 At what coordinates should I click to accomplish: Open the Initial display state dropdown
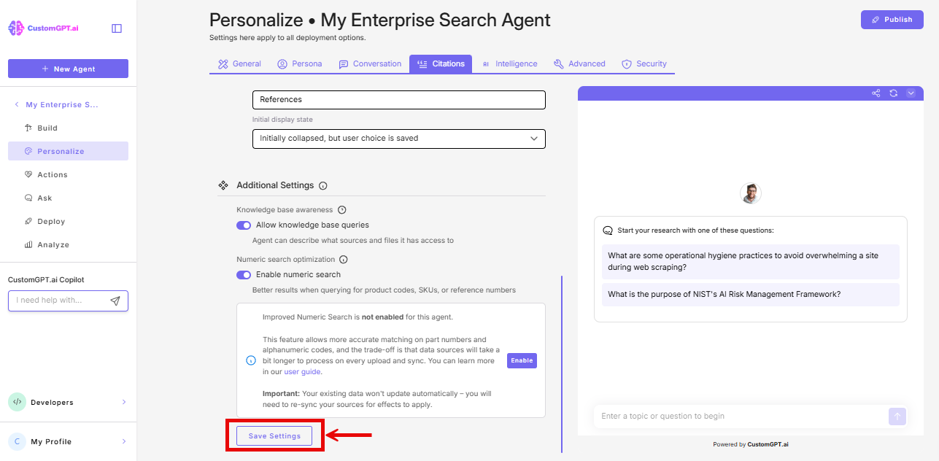pos(398,139)
